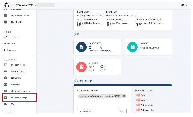The image size is (193, 117).
Task: Click the Forms sidebar heading
Action: (7, 32)
